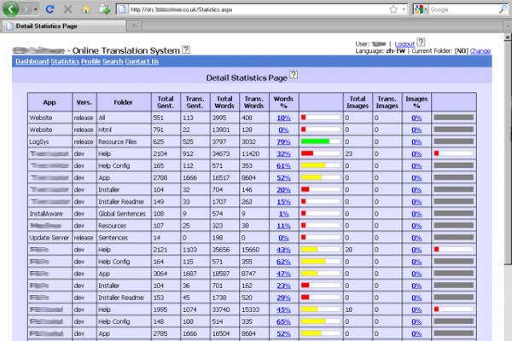This screenshot has height=341, width=512.
Task: Open the 61% words percentage link
Action: point(283,165)
